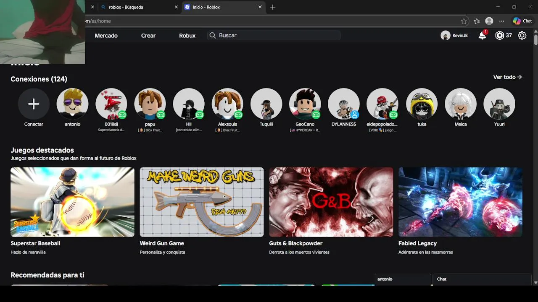
Task: Open the Fabled Legacy thumbnail
Action: 460,202
